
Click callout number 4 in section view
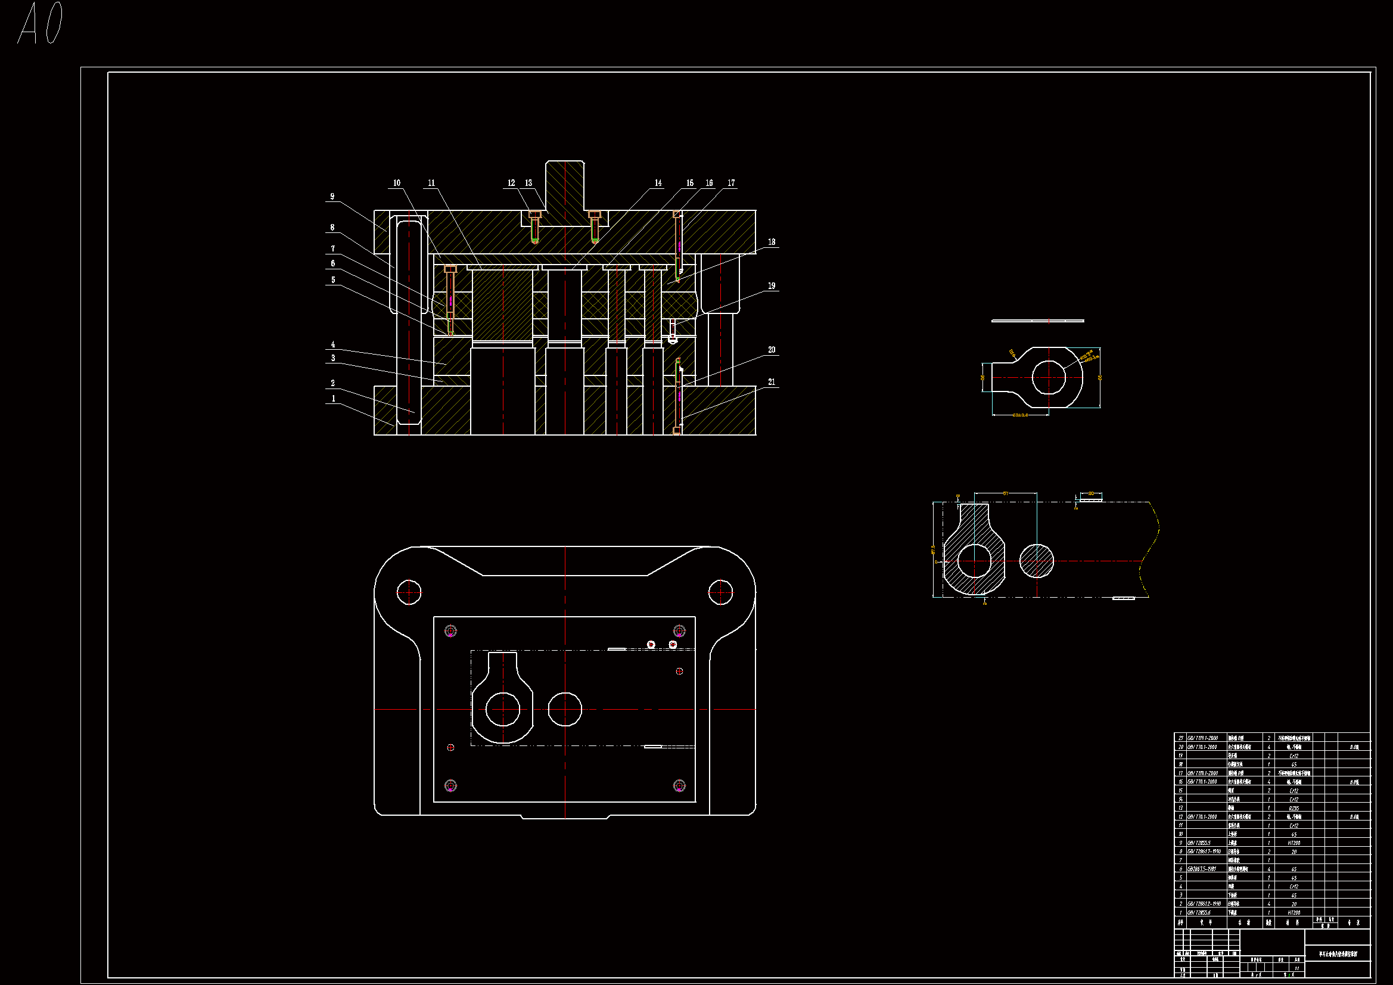[332, 344]
